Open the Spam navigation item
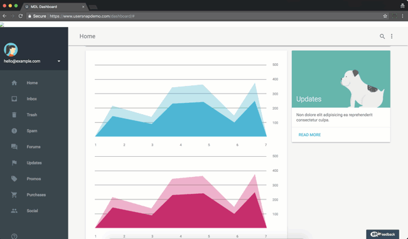Viewport: 408px width, 239px height. (x=34, y=131)
